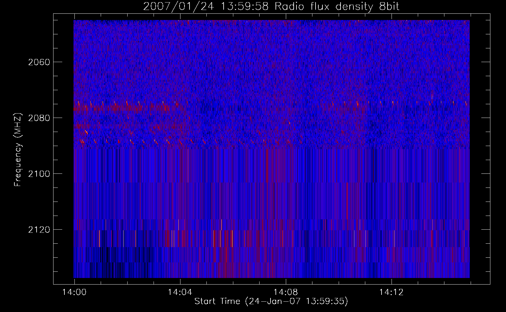Select the 2120 frequency axis label
506x312 pixels.
pyautogui.click(x=39, y=230)
